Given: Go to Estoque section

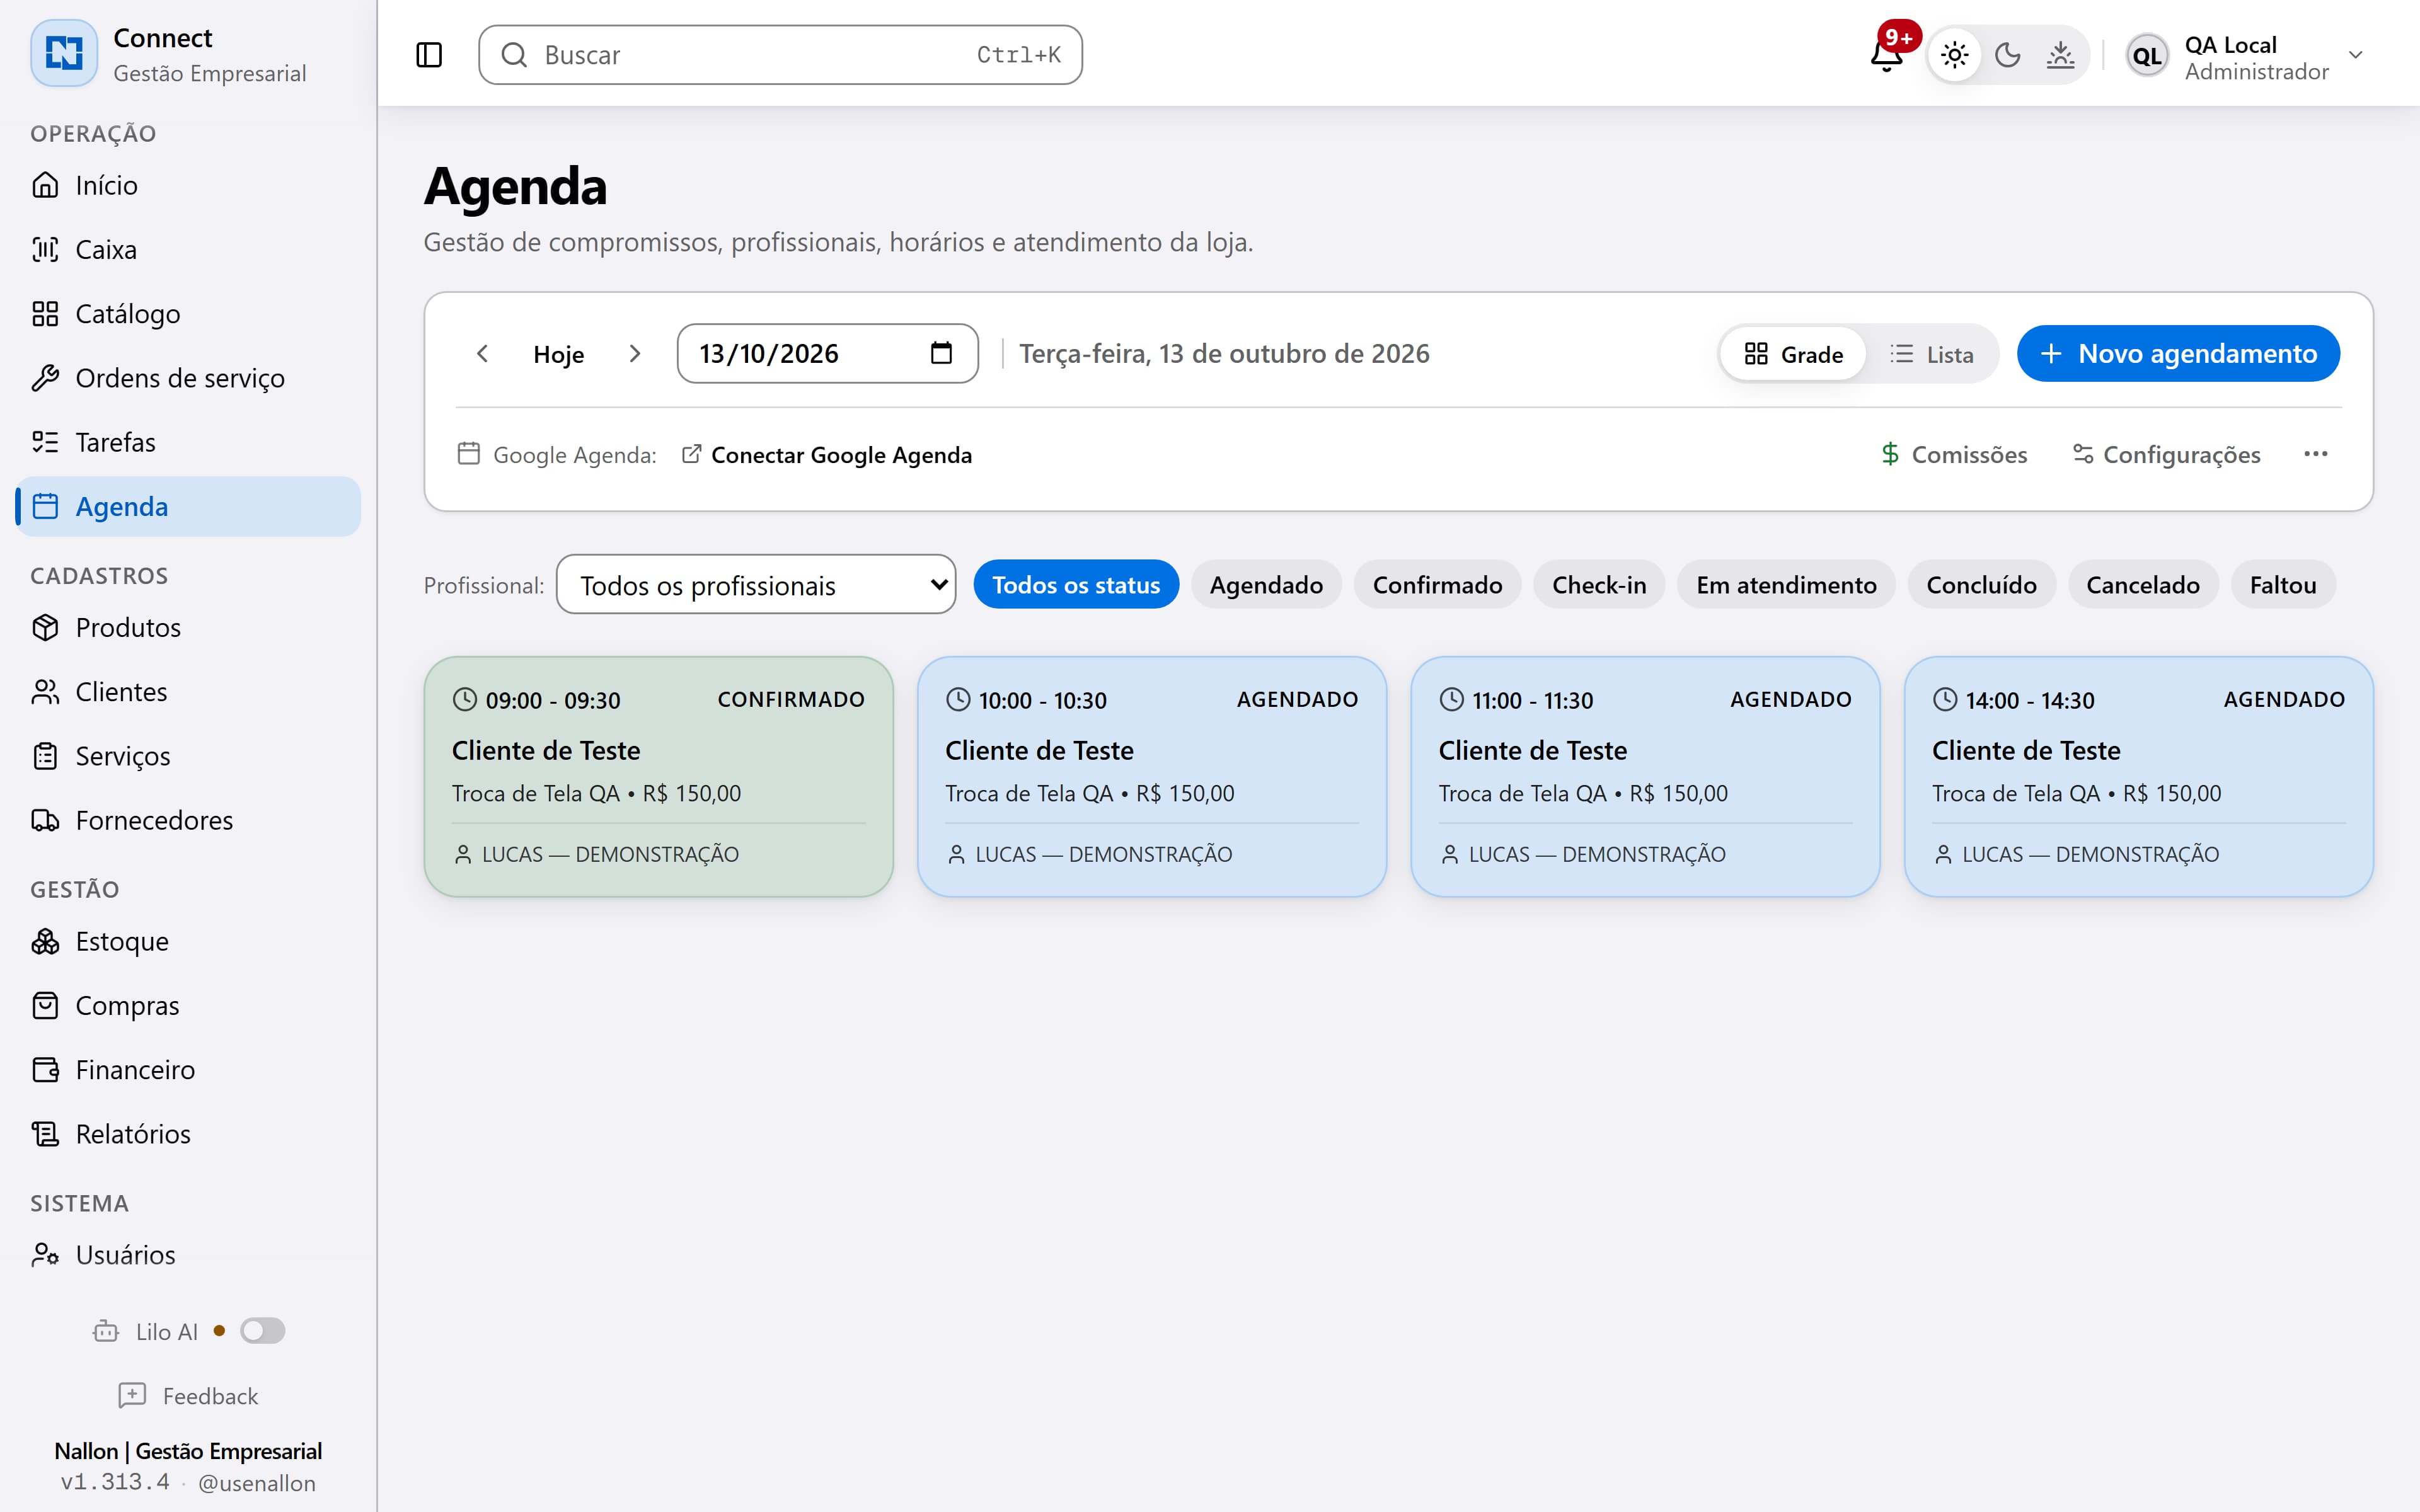Looking at the screenshot, I should click(188, 941).
